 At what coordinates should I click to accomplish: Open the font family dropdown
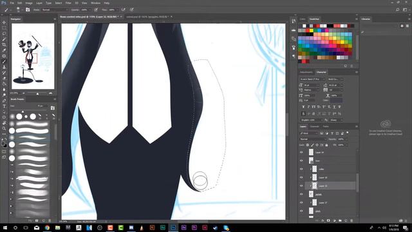point(313,79)
